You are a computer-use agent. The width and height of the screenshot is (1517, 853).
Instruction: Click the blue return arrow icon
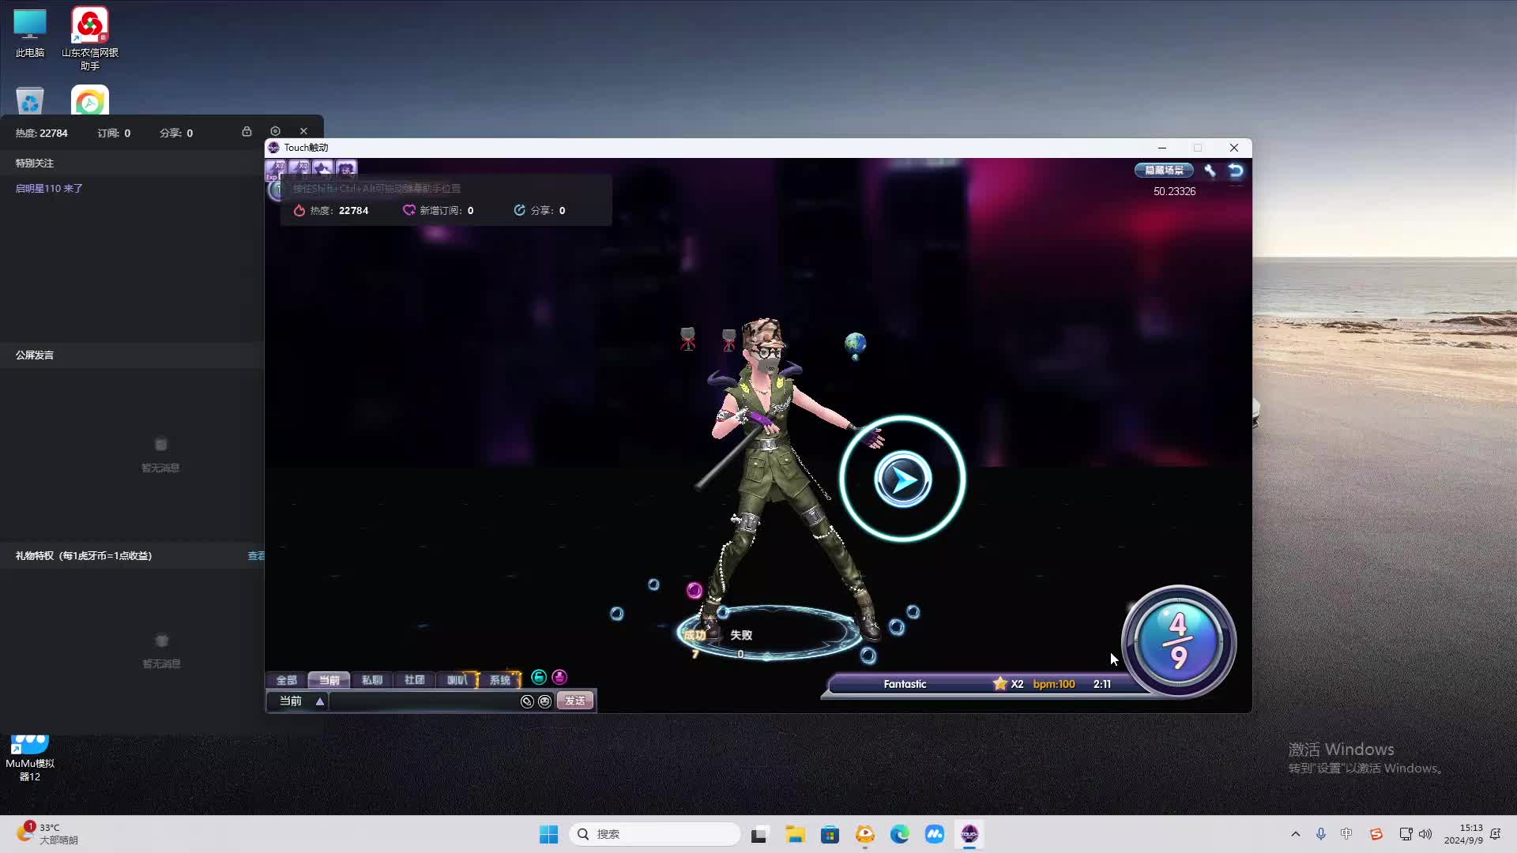1236,170
